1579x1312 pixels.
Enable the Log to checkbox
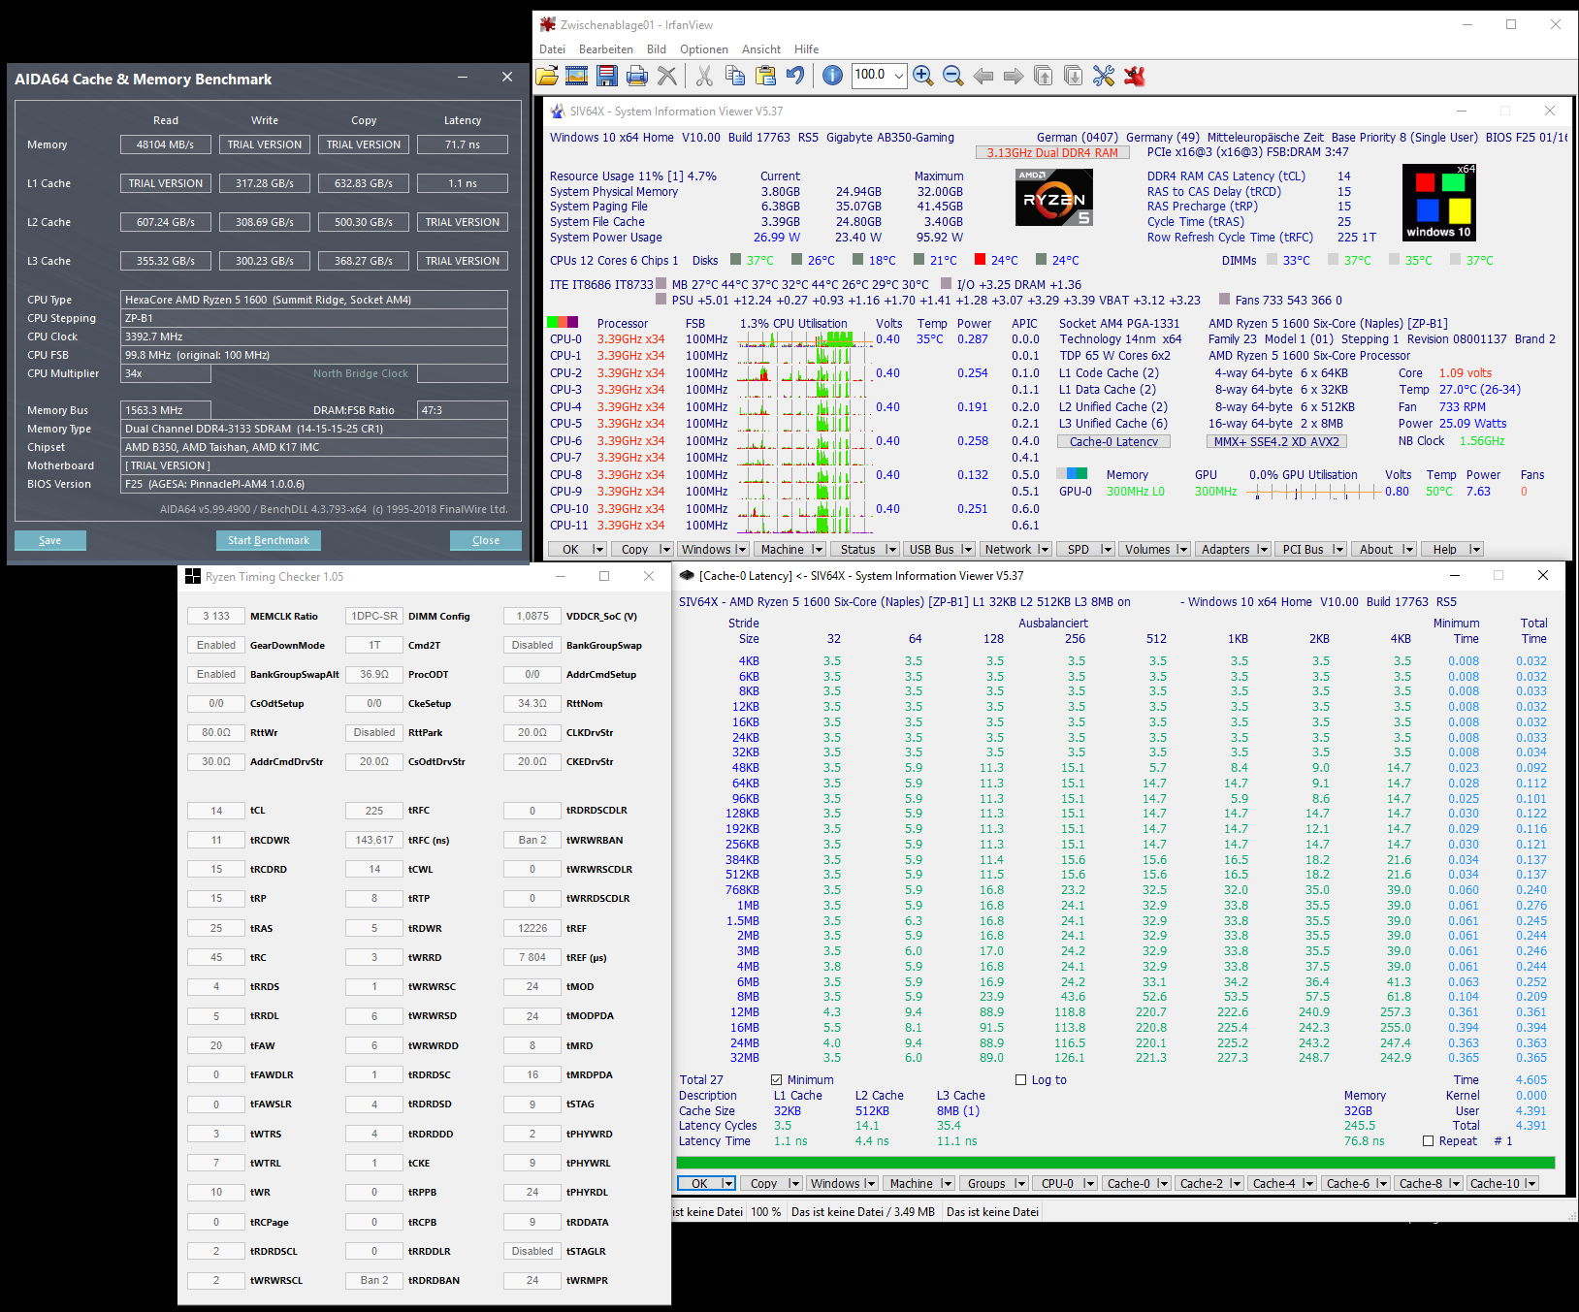coord(1020,1080)
